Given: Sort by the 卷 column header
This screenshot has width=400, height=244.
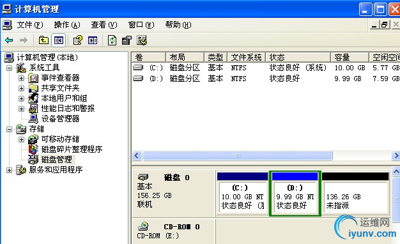Looking at the screenshot, I should click(x=149, y=57).
